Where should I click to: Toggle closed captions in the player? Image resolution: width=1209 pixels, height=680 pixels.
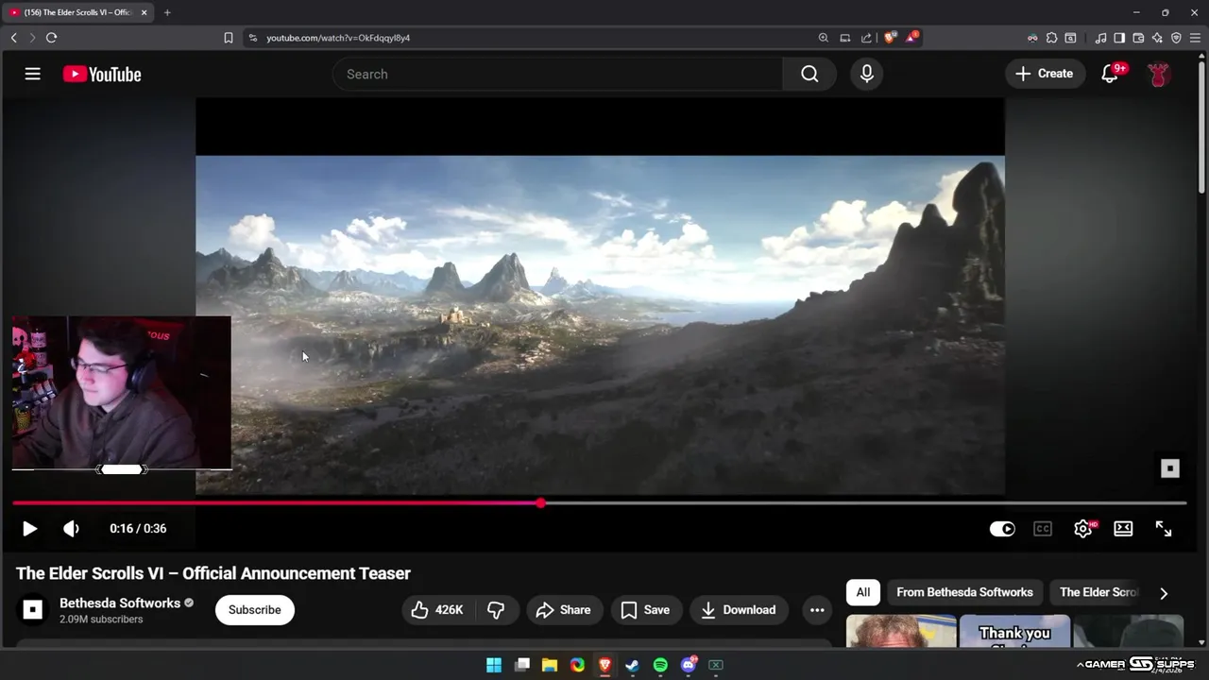tap(1043, 529)
